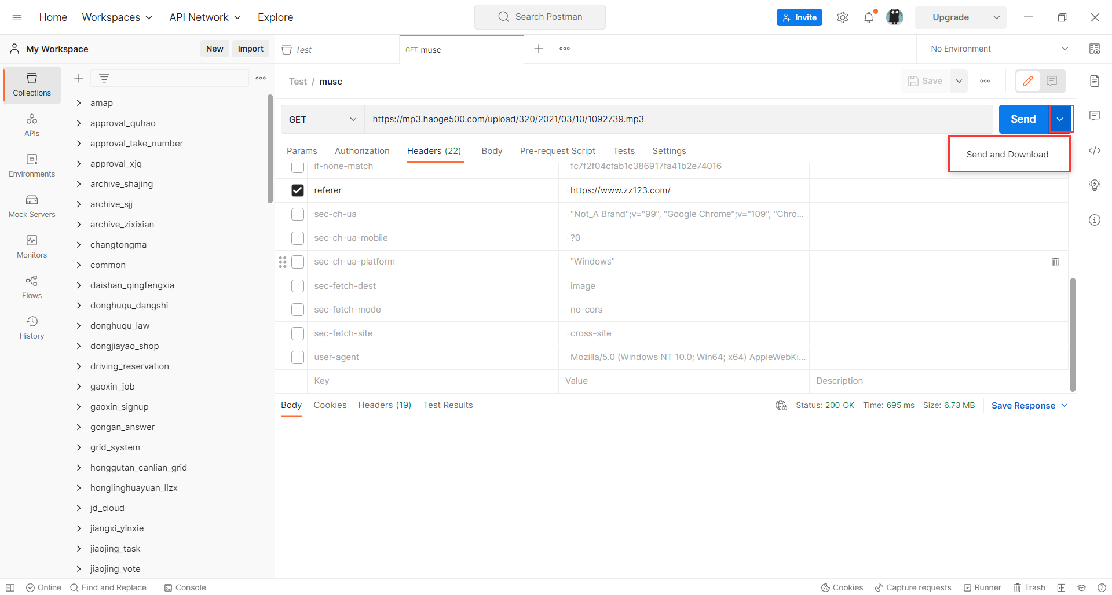Click the Import button
This screenshot has width=1112, height=595.
(x=250, y=49)
